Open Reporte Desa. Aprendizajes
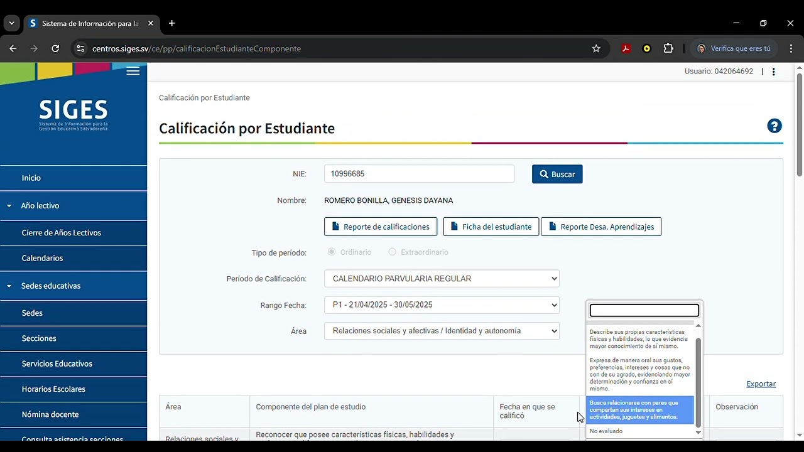Image resolution: width=804 pixels, height=452 pixels. pyautogui.click(x=601, y=227)
